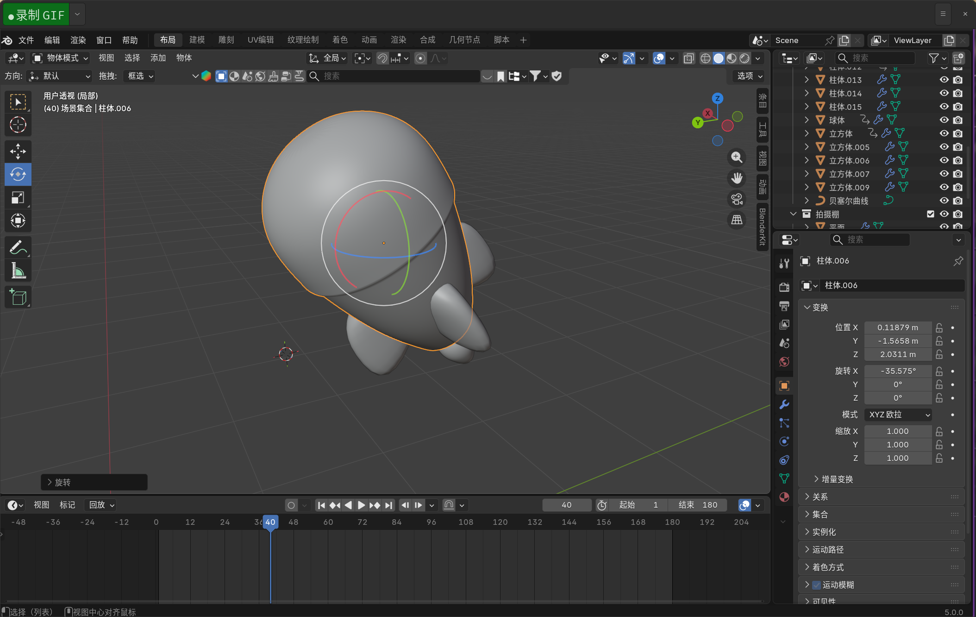Click the Add Cube tool

[18, 297]
